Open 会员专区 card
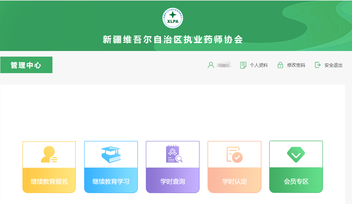Viewport: 352px width, 204px height. click(x=296, y=167)
